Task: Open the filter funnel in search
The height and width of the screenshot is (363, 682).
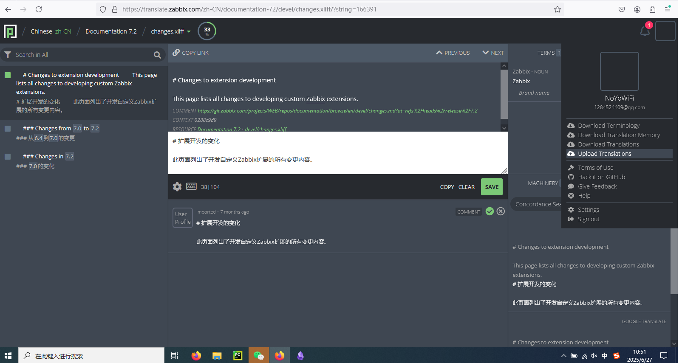Action: [x=8, y=55]
